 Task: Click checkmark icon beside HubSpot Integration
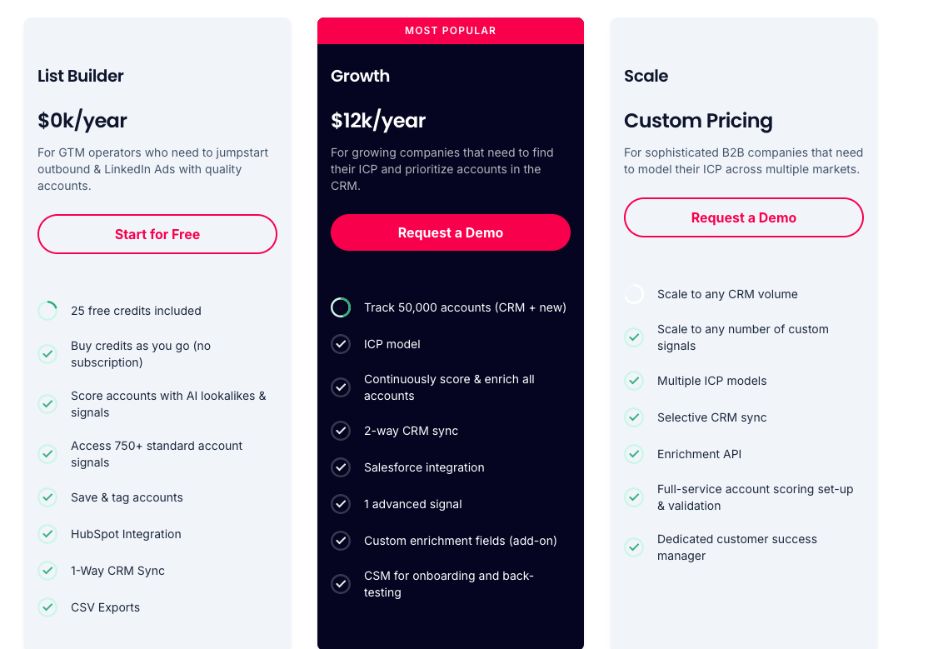(x=47, y=533)
